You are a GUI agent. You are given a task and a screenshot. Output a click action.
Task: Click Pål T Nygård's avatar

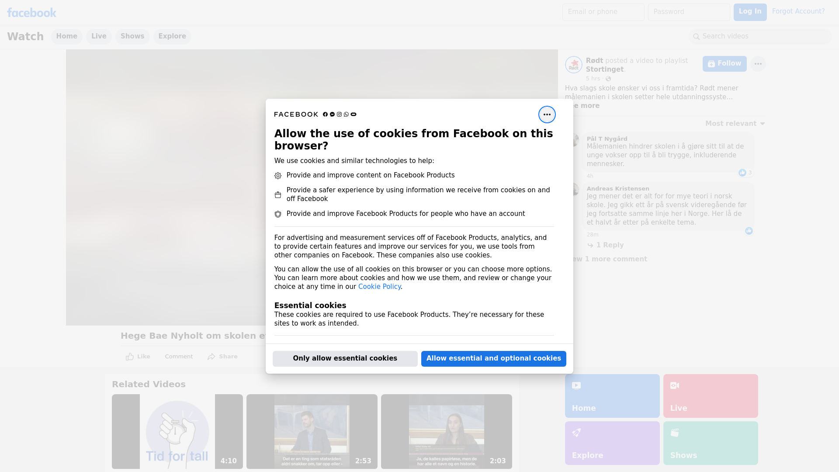click(x=576, y=140)
